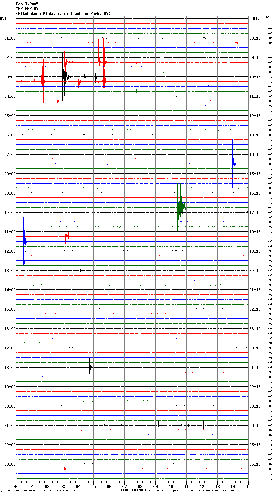Click the '20:00' MST time label
Image resolution: width=274 pixels, height=495 pixels.
click(x=10, y=406)
